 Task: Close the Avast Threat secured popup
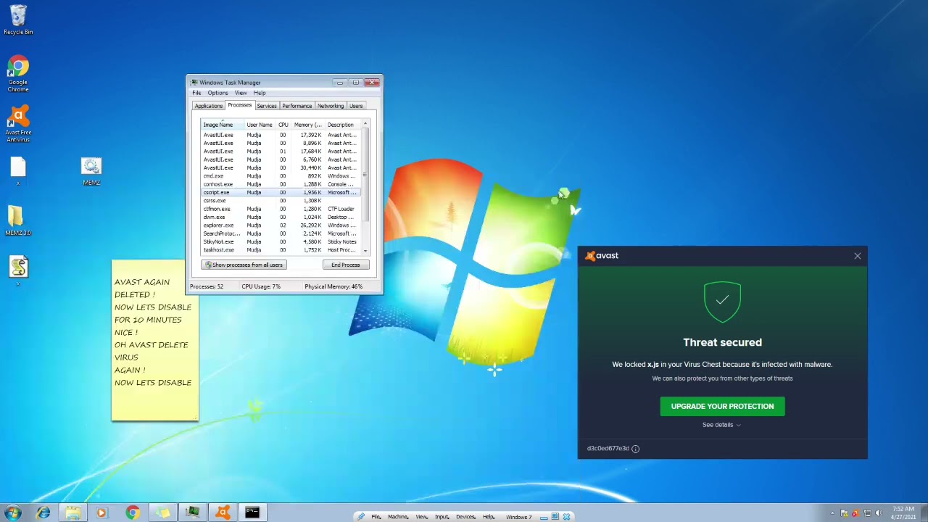tap(857, 256)
